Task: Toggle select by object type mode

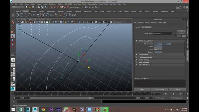Action: tap(42, 7)
